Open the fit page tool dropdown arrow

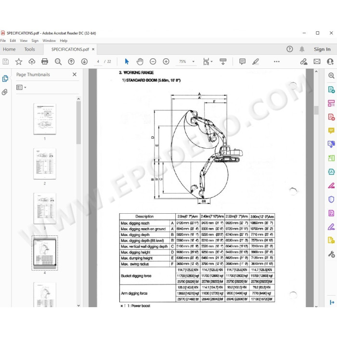tap(212, 62)
